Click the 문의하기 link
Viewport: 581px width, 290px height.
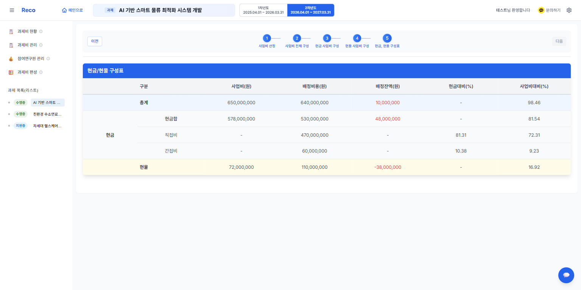553,10
